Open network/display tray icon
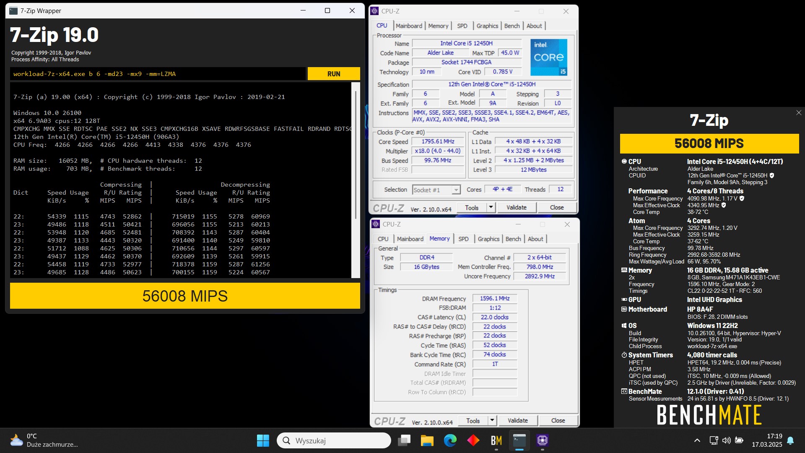 click(x=714, y=440)
